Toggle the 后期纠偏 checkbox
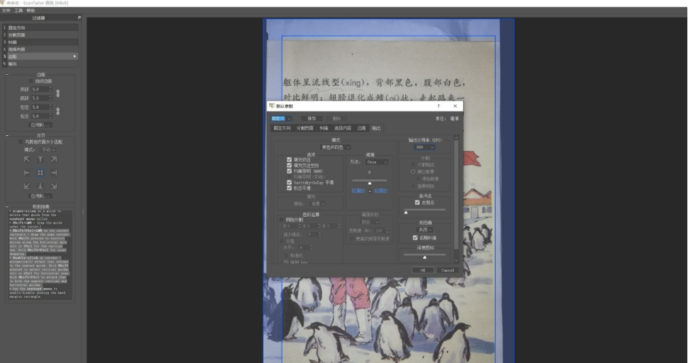Viewport: 688px width, 363px height. click(415, 238)
